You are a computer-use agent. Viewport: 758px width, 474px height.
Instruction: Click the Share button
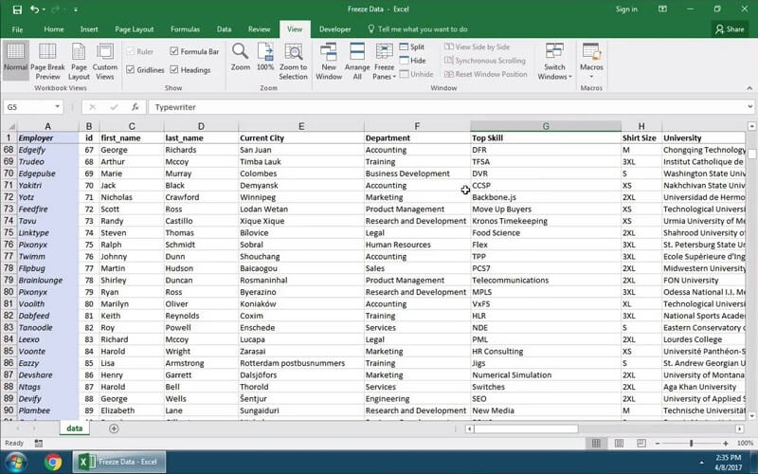tap(730, 29)
